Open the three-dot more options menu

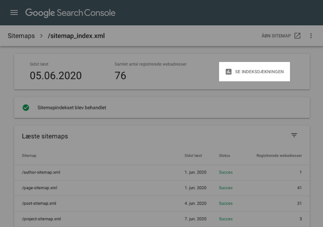[311, 36]
